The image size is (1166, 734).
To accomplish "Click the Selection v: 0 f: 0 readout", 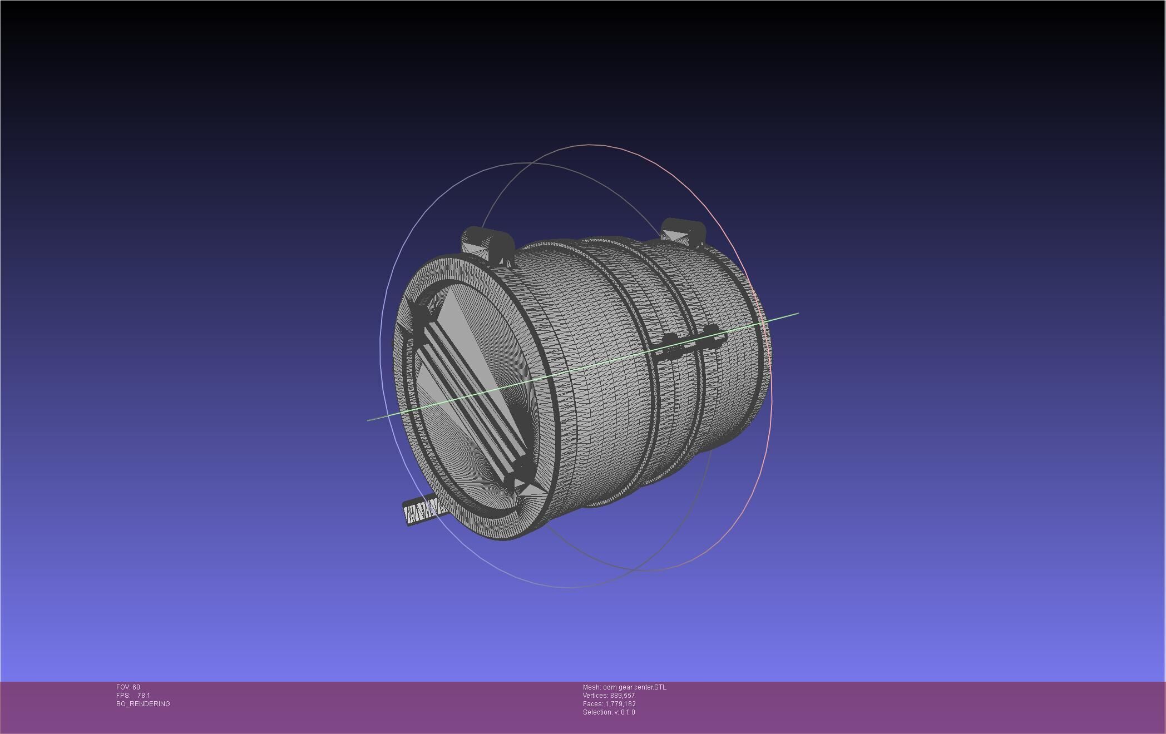I will point(609,712).
